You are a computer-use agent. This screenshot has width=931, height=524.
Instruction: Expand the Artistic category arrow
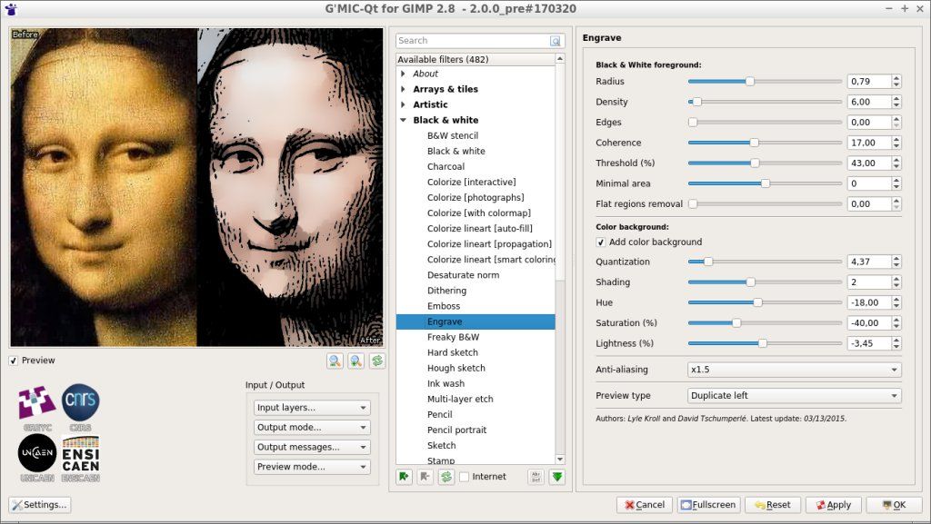(x=403, y=104)
